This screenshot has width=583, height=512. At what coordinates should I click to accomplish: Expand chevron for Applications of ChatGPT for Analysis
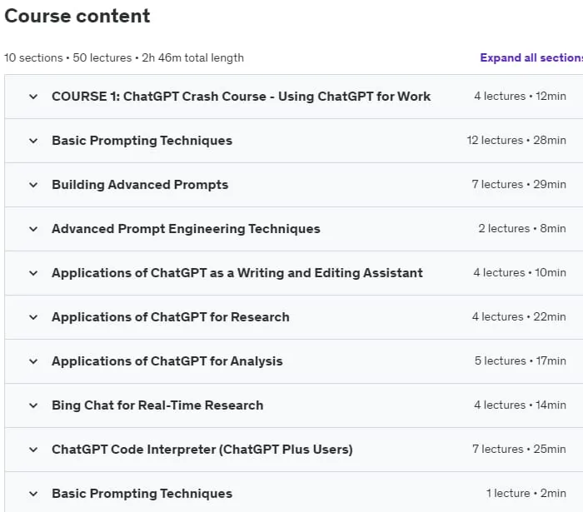(33, 361)
